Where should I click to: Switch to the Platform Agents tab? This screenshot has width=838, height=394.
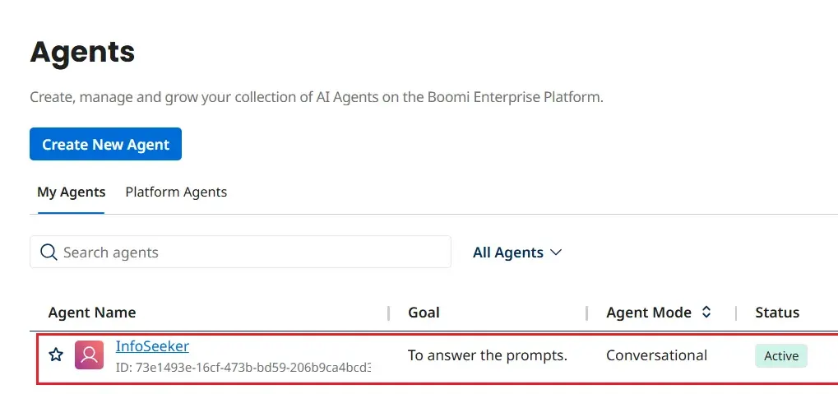(x=176, y=192)
